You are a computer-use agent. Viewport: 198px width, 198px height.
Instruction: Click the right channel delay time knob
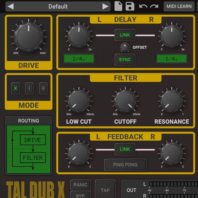(172, 36)
